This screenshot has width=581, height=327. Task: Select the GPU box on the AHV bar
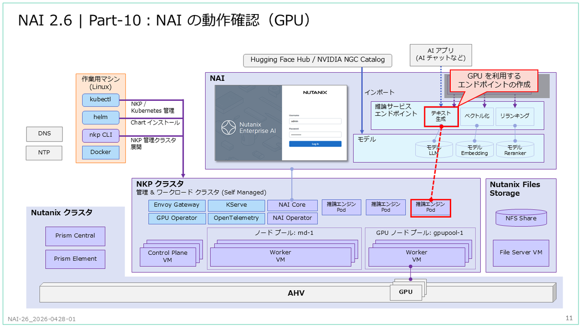coord(406,292)
